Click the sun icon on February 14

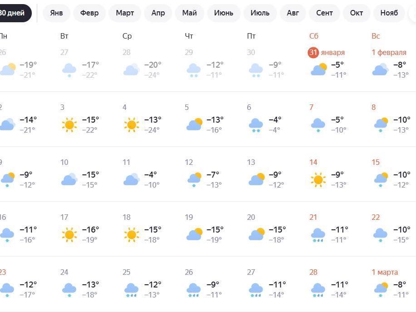click(x=318, y=180)
